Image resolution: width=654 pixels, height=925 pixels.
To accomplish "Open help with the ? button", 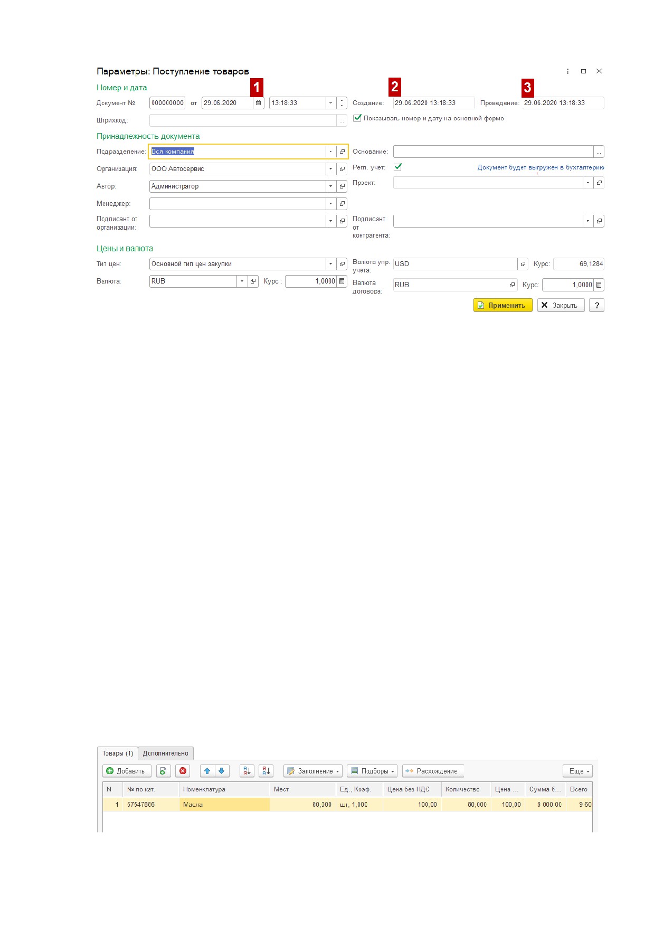I will pyautogui.click(x=597, y=305).
